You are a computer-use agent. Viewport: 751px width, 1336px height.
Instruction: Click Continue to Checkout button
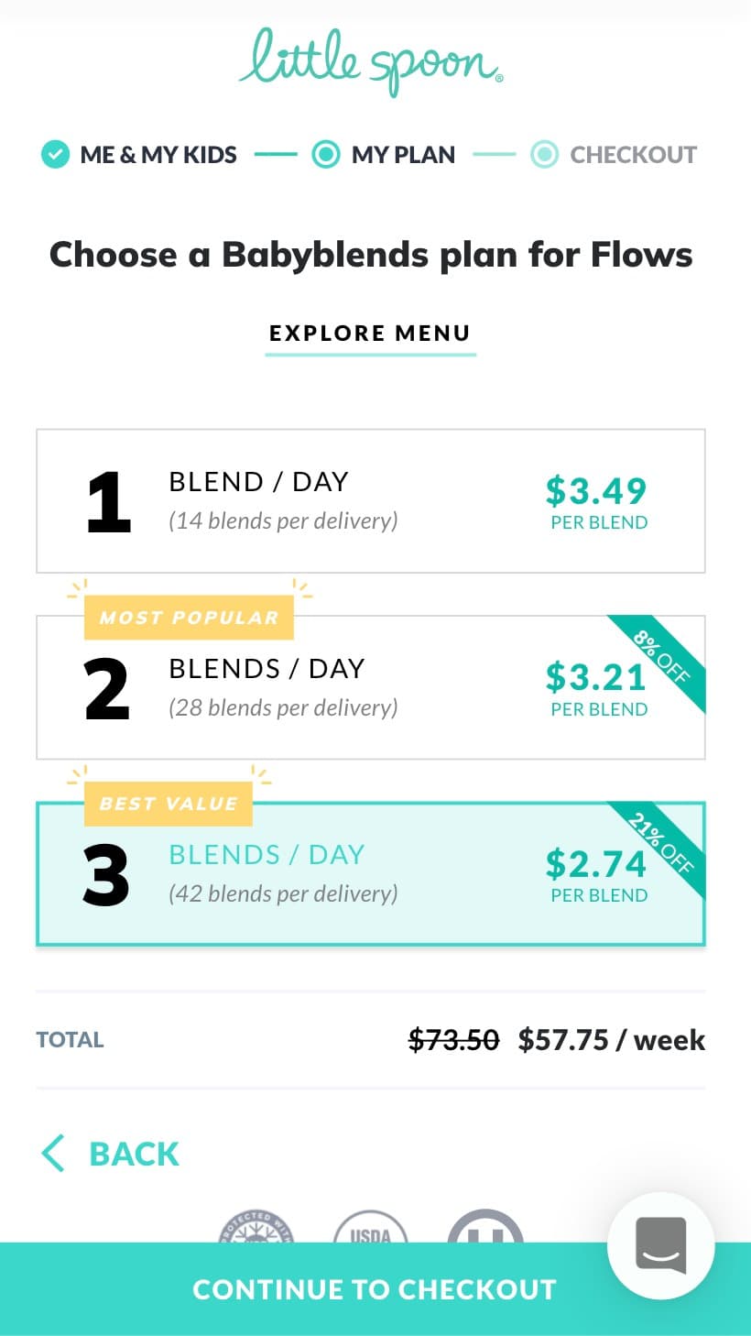coord(375,1289)
